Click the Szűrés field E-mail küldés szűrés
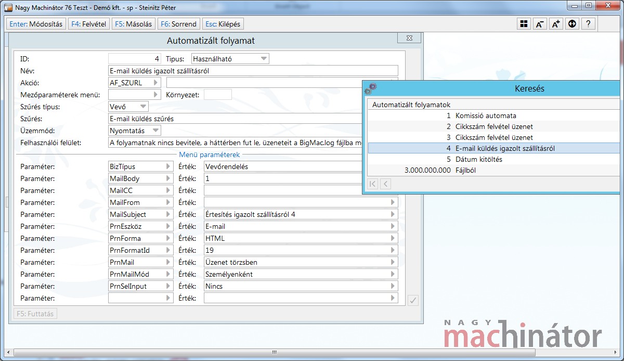Image resolution: width=624 pixels, height=361 pixels. (x=235, y=119)
